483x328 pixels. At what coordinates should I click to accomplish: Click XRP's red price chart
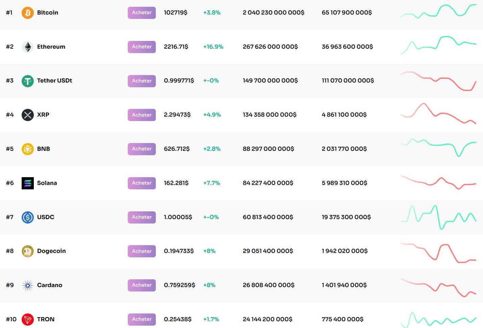[439, 115]
